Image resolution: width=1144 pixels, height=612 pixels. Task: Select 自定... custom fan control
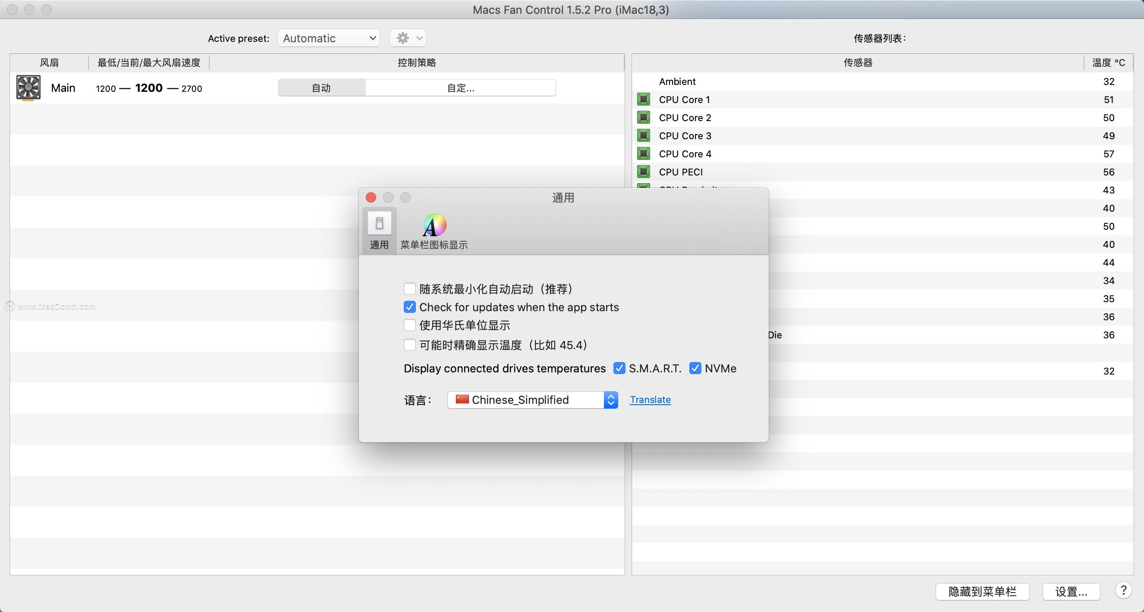tap(461, 88)
